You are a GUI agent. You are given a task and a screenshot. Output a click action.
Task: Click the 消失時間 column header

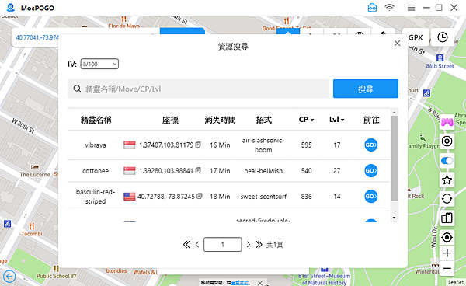click(x=220, y=120)
